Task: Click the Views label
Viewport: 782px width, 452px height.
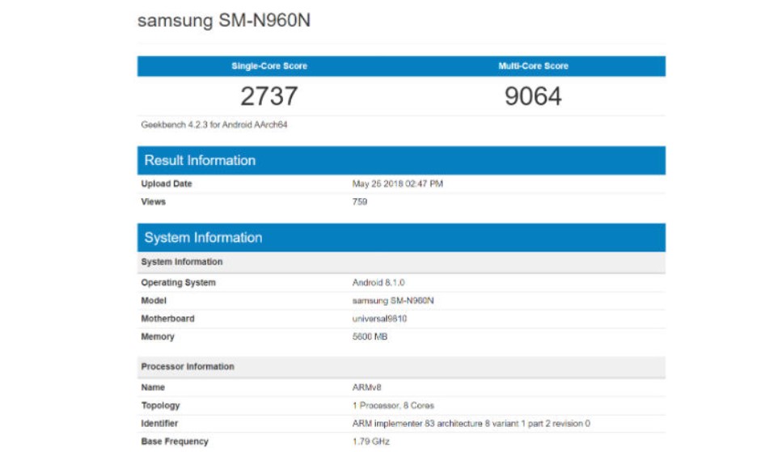Action: pos(153,201)
